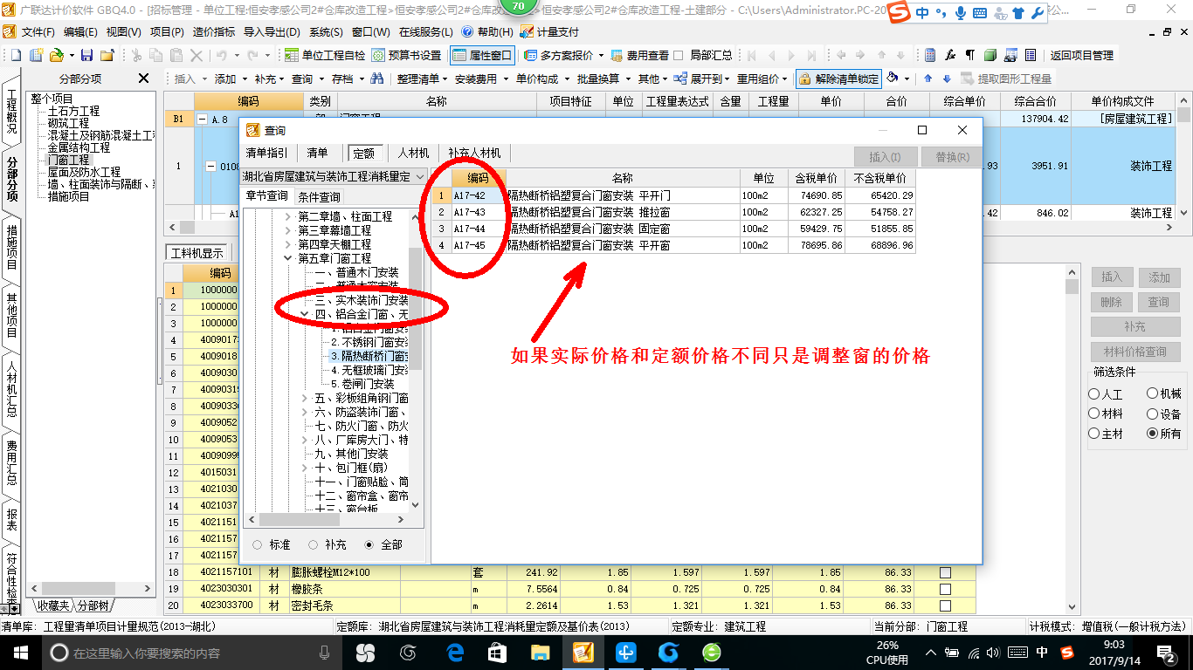This screenshot has height=670, width=1193.
Task: Collapse 四、铝合金门窗 tree node
Action: pyautogui.click(x=305, y=314)
